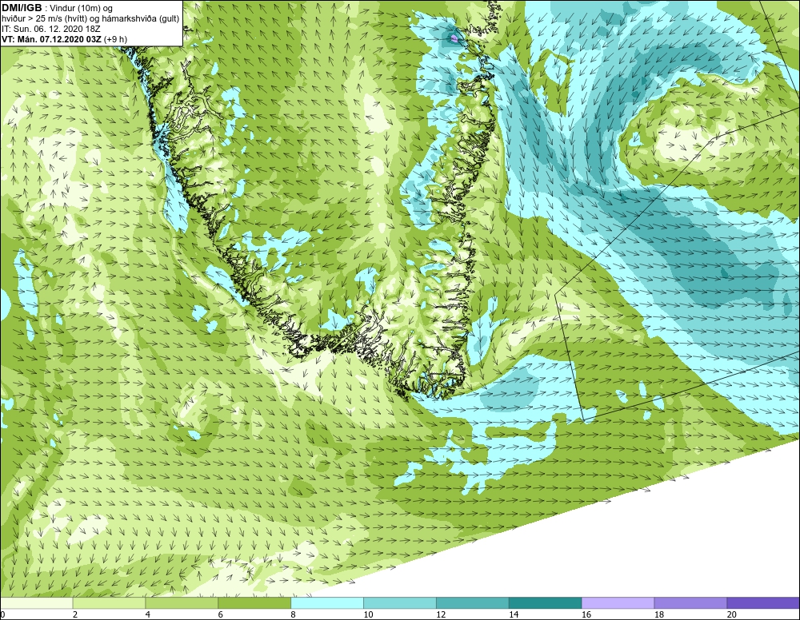Screen dimensions: 800x620
Task: Click the 'Vindur (10m) og' label
Action: pyautogui.click(x=82, y=9)
